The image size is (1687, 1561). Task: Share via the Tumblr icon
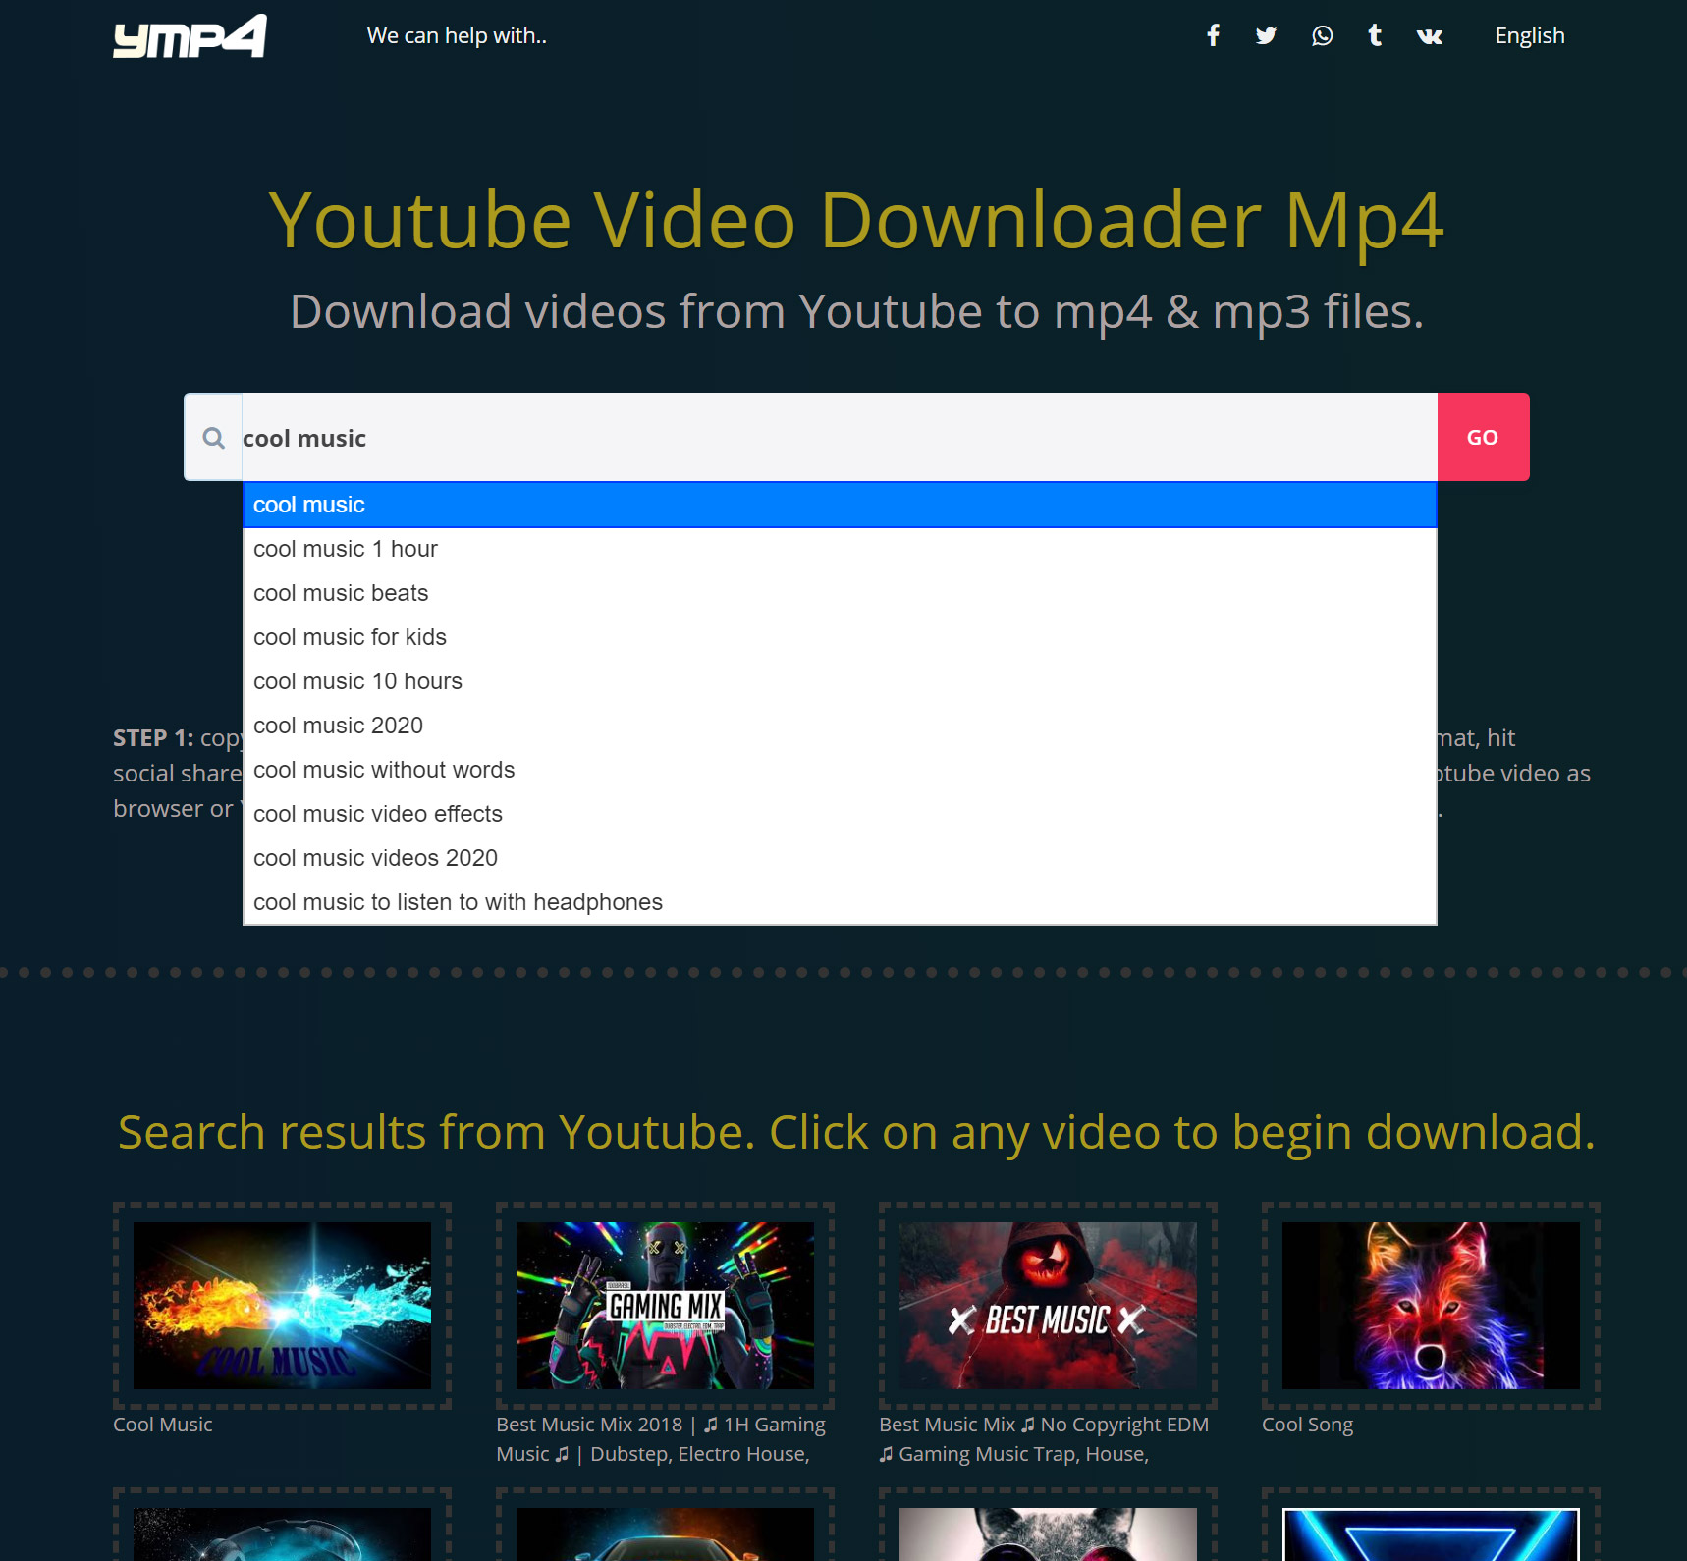[x=1375, y=36]
